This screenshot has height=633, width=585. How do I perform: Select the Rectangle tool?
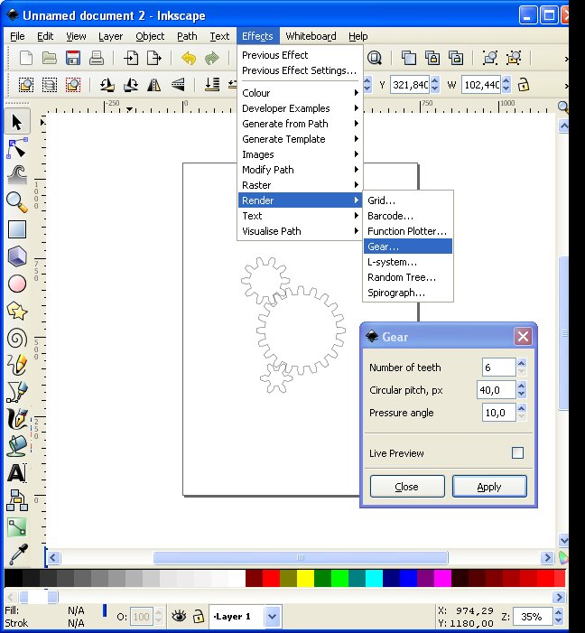click(x=16, y=229)
